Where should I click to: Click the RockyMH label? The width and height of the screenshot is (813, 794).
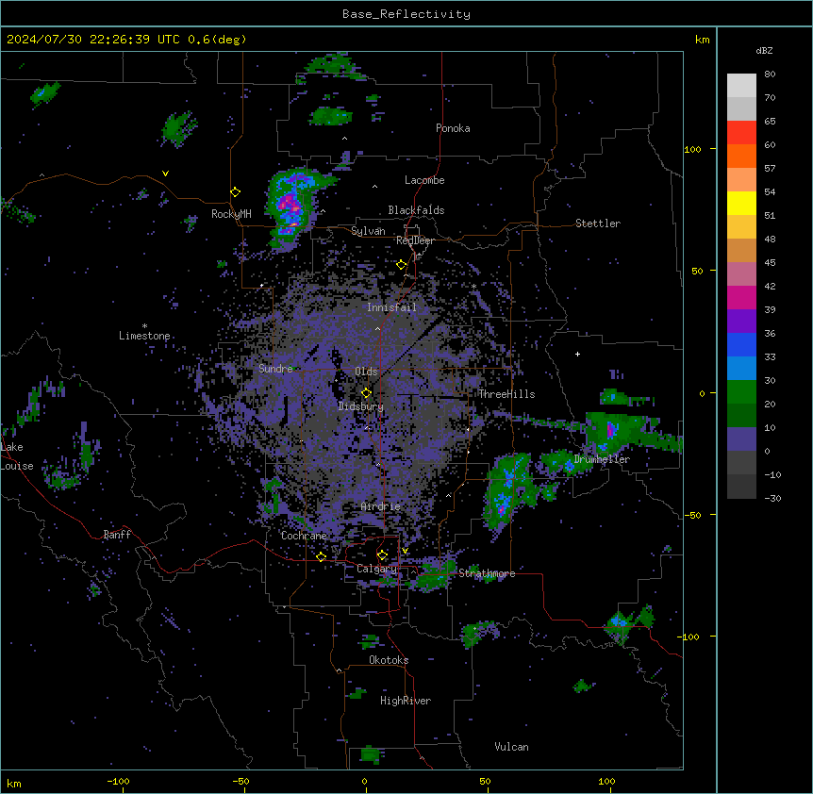tap(231, 214)
